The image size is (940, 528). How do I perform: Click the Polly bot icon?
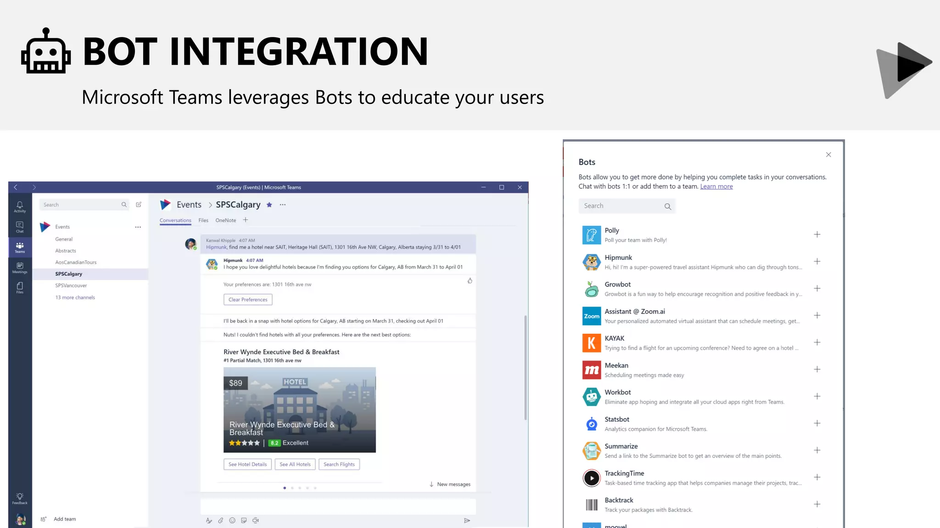click(592, 235)
